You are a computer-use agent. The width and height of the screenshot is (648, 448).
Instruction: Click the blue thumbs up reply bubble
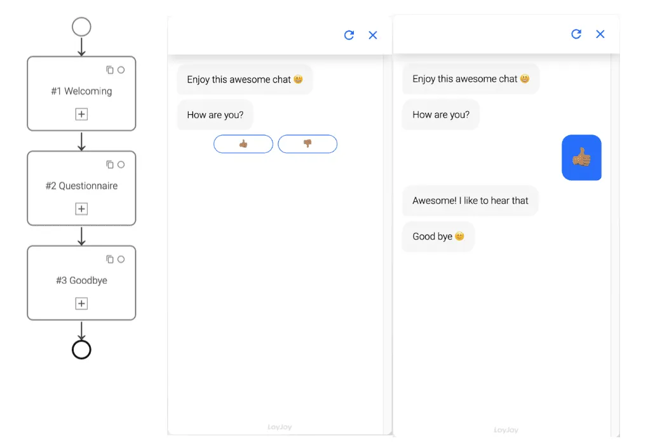(x=581, y=157)
